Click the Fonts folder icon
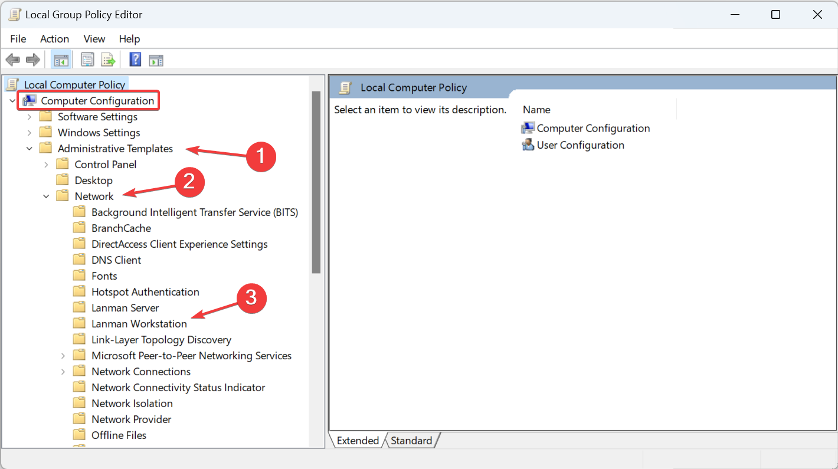 79,276
